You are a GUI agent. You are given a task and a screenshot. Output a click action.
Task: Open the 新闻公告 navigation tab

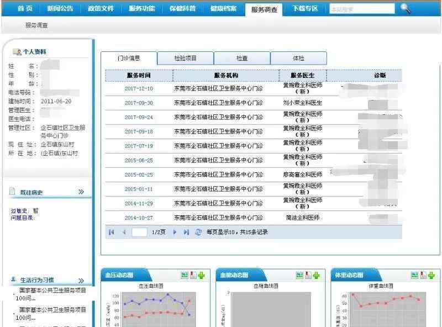(60, 8)
